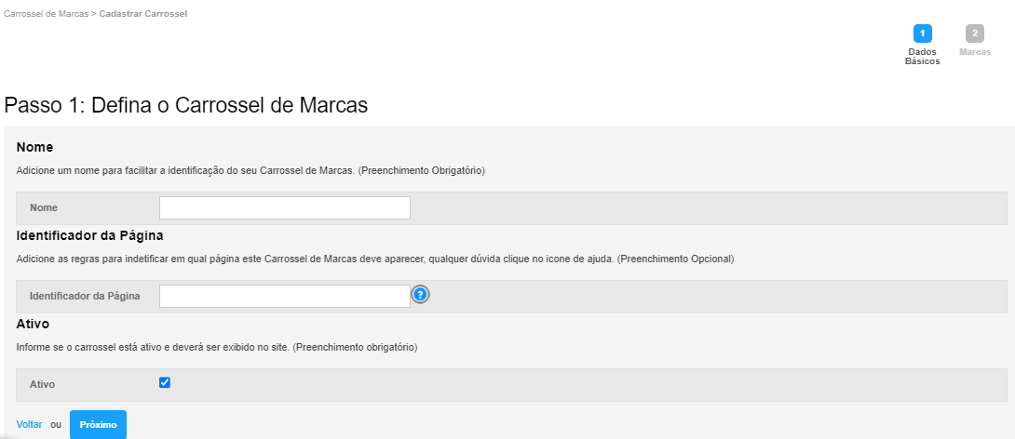
Task: Go back via the Voltar link
Action: [x=29, y=424]
